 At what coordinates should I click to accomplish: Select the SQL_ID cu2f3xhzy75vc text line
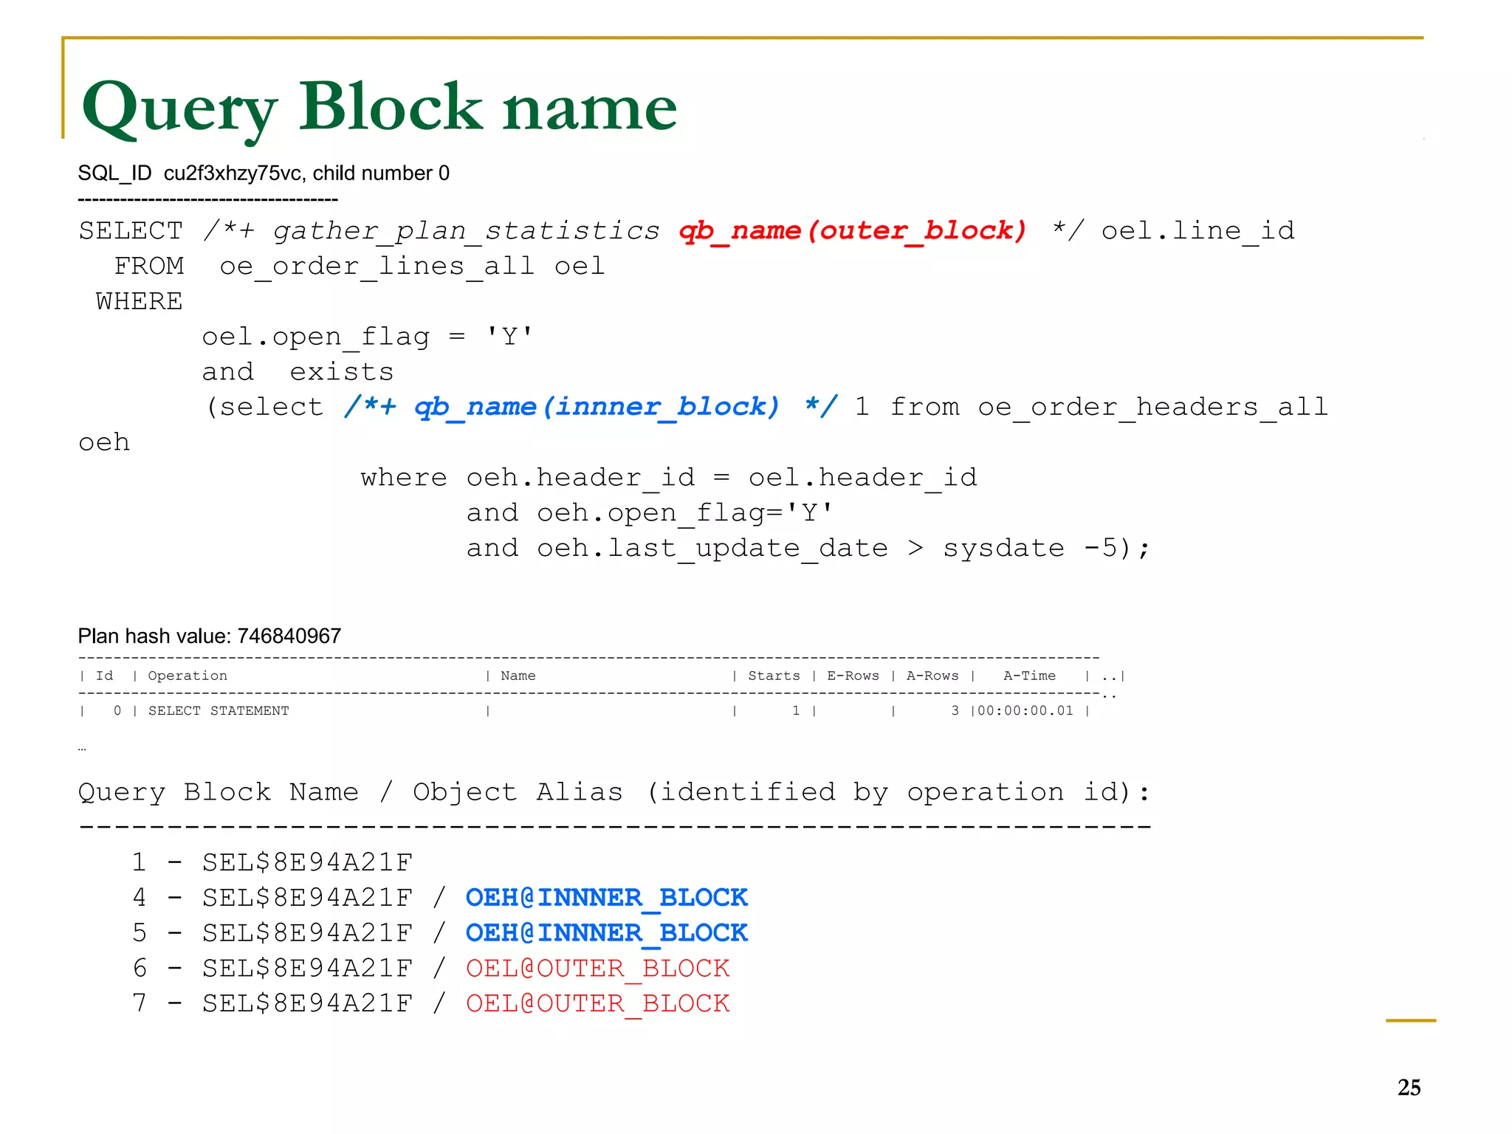[x=264, y=173]
